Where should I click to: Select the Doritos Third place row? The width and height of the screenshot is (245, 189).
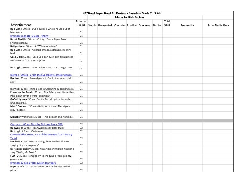122,87
